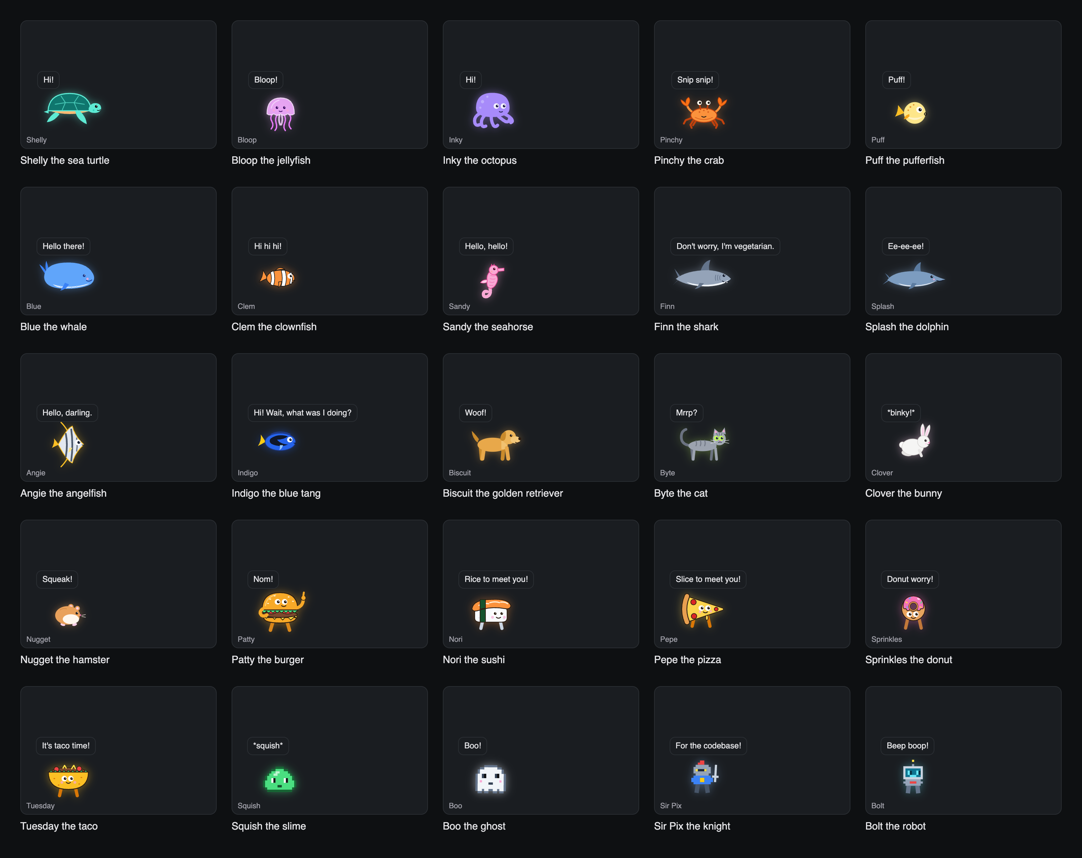This screenshot has width=1082, height=858.
Task: Click the small 'Indigo' name label
Action: coord(247,473)
